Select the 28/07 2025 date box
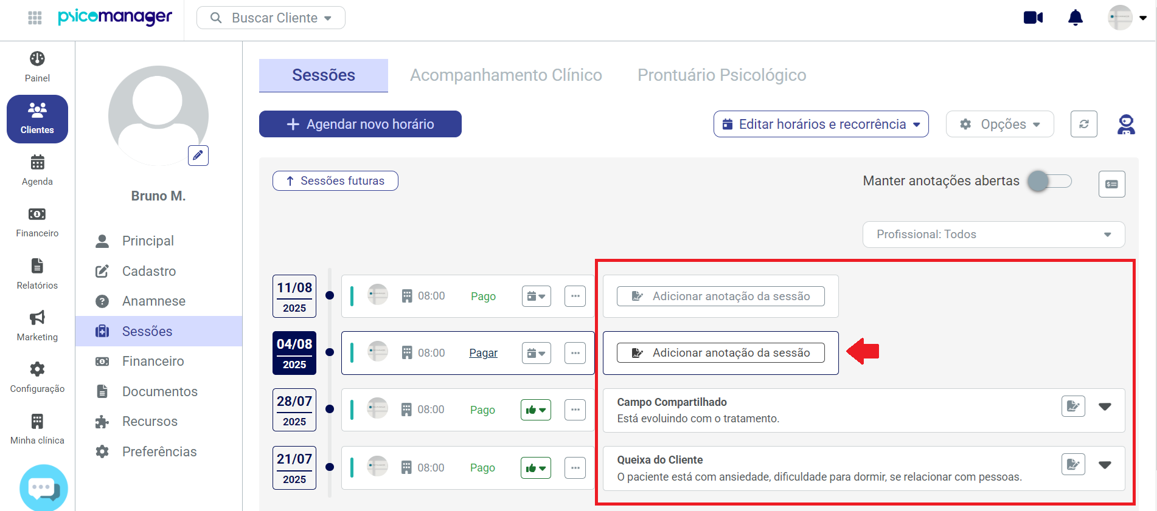 (x=294, y=410)
